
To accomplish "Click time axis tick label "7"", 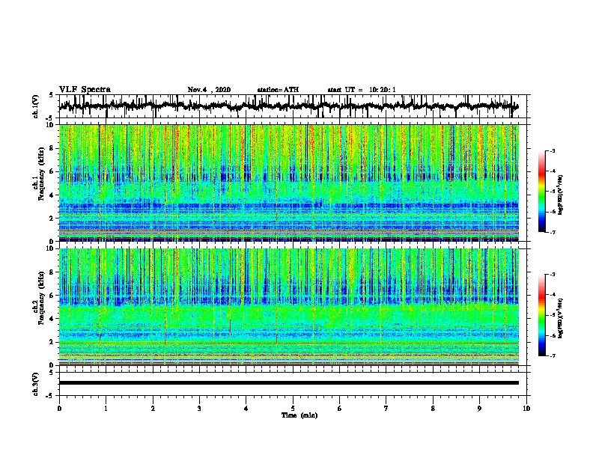I will tap(386, 409).
